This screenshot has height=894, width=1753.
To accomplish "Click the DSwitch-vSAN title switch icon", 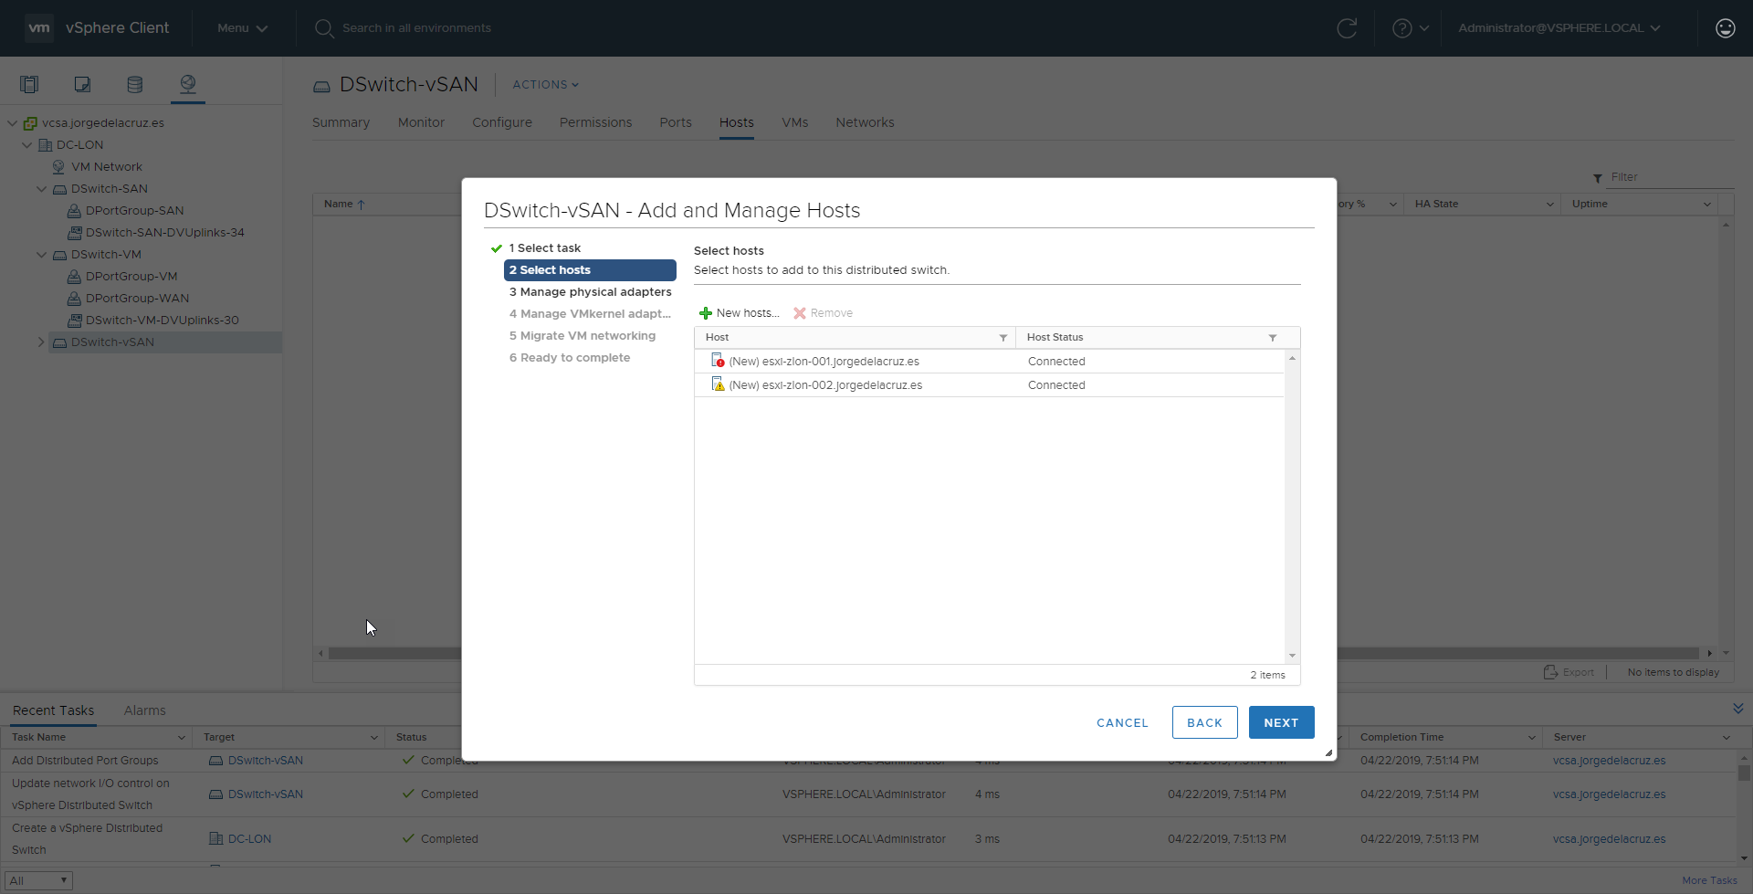I will 321,86.
